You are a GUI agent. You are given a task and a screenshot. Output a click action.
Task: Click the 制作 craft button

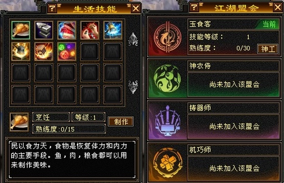coord(121,121)
